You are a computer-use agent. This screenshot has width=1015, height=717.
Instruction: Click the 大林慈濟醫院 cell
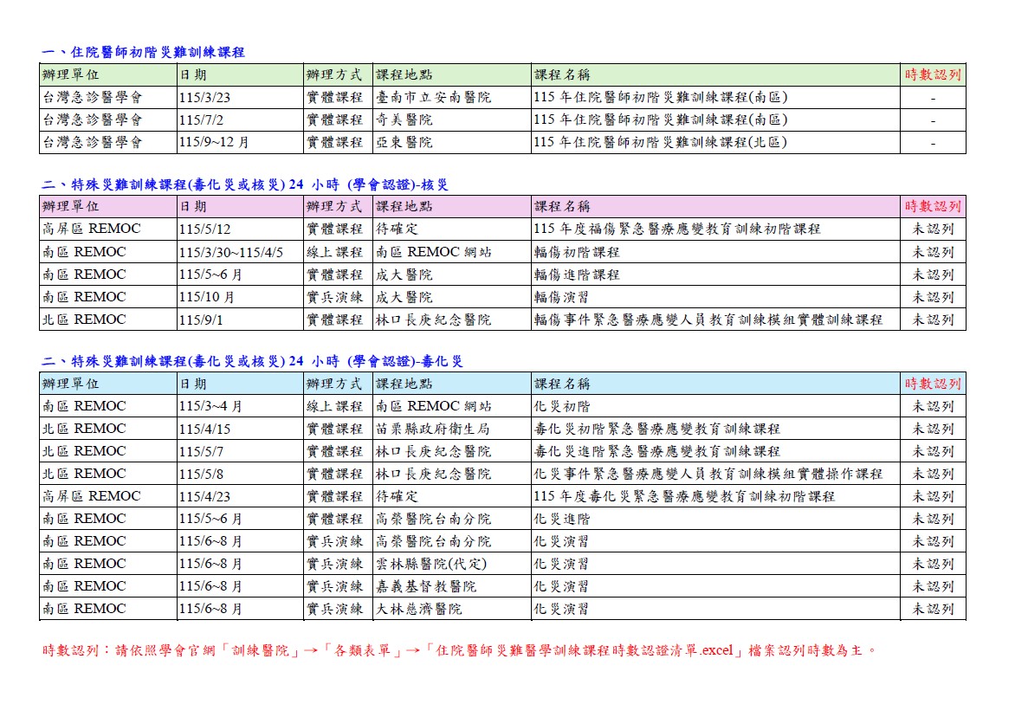tap(419, 610)
